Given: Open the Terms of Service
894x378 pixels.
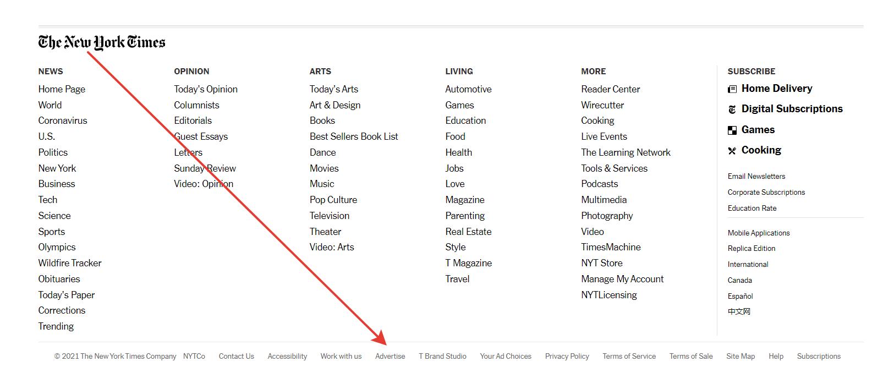Looking at the screenshot, I should click(629, 356).
